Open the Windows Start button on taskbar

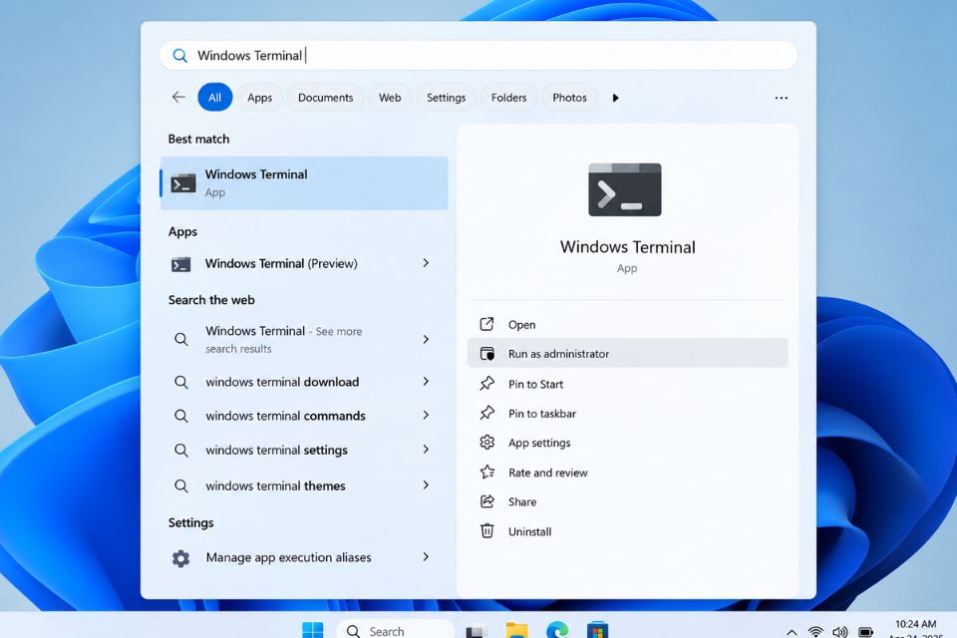[x=312, y=630]
